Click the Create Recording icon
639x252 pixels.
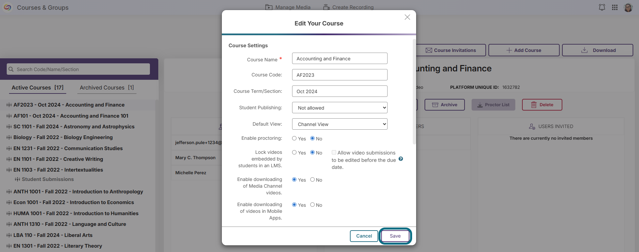point(326,7)
